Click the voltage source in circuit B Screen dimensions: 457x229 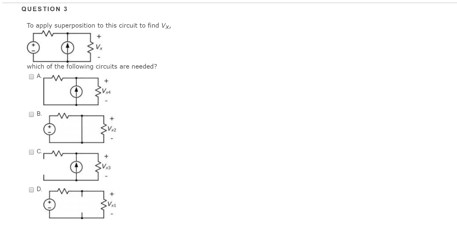(50, 130)
